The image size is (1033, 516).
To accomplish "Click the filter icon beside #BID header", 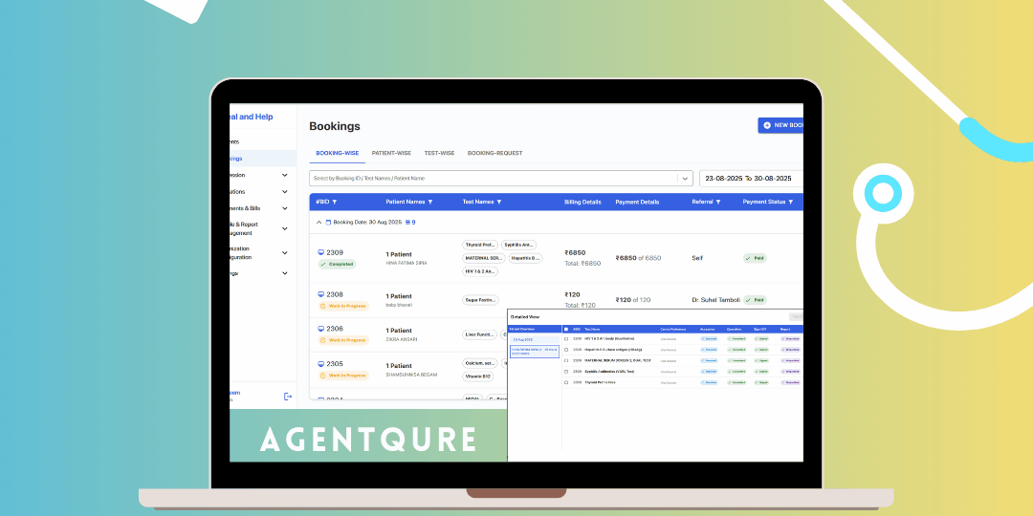I will pyautogui.click(x=334, y=202).
